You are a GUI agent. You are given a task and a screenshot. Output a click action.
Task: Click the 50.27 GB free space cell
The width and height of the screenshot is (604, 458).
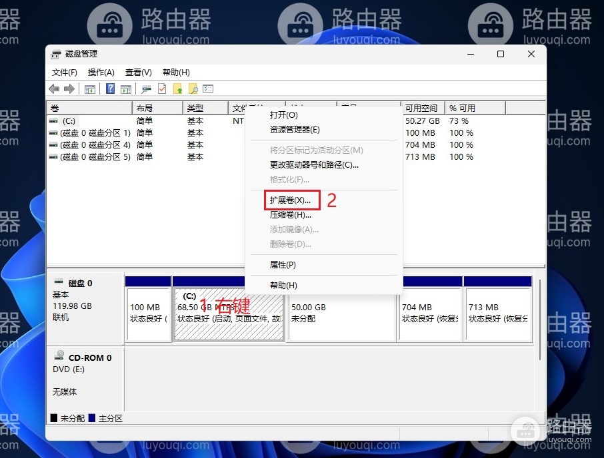pyautogui.click(x=422, y=121)
